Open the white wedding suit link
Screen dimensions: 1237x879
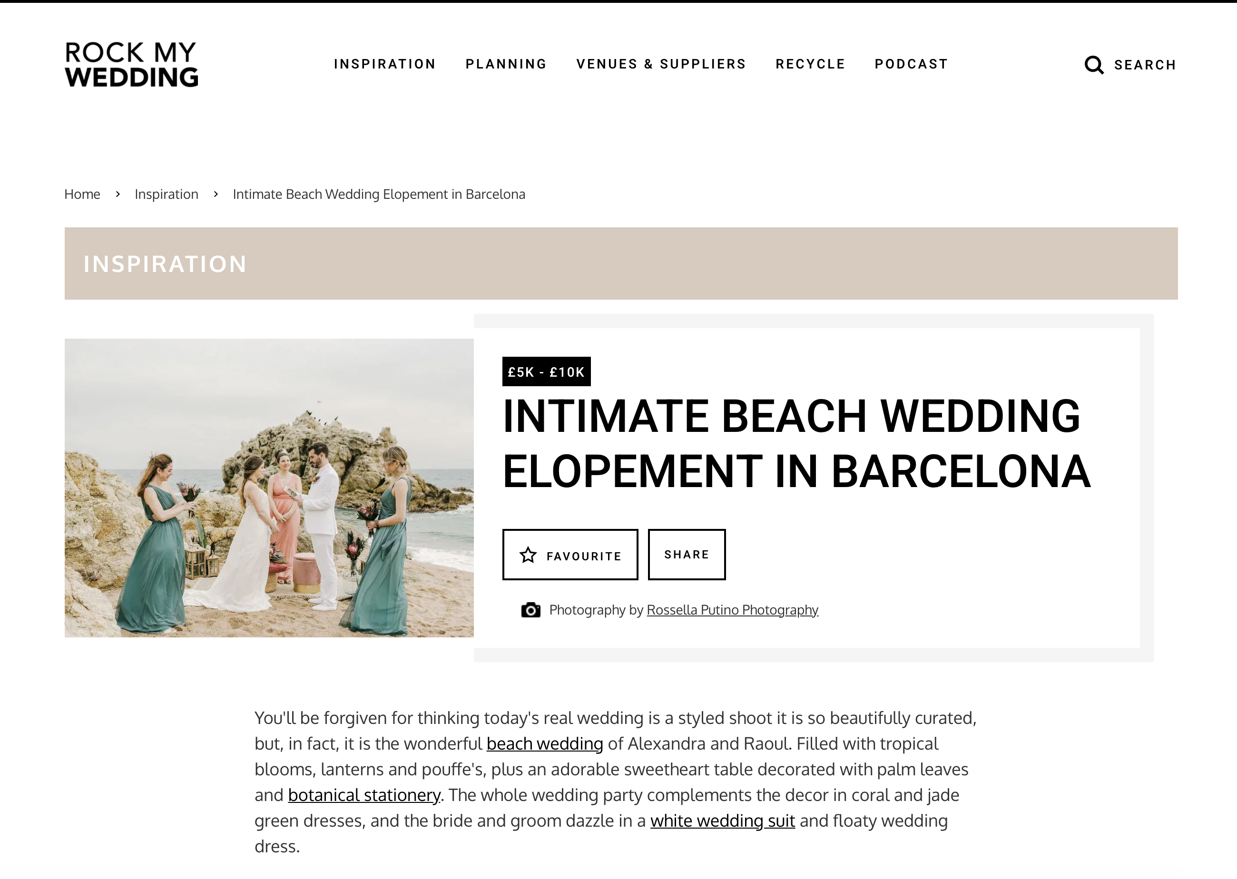coord(722,820)
